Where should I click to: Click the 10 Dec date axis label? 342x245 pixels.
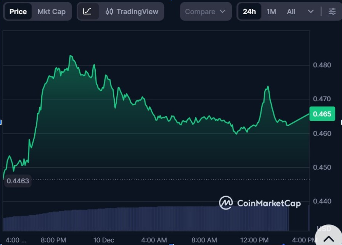pos(104,240)
